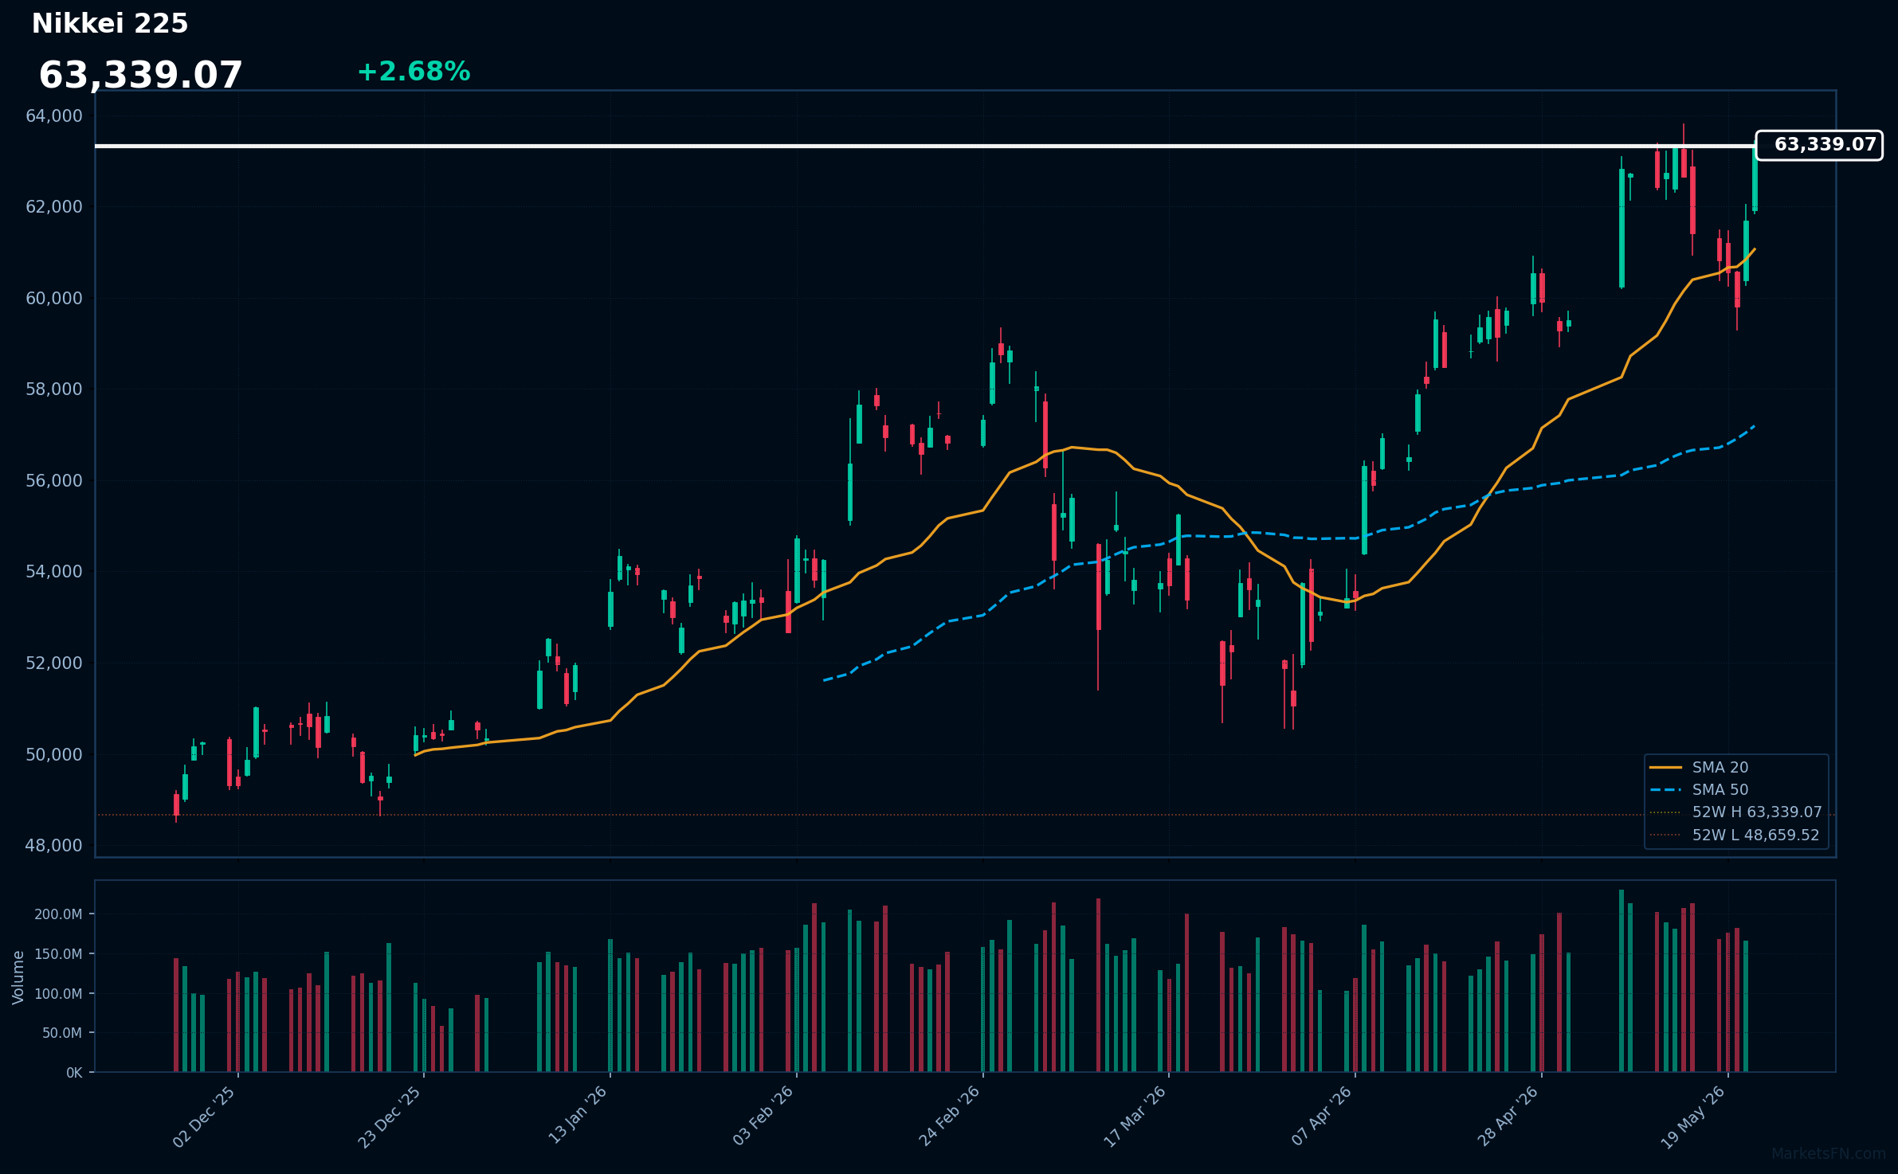The image size is (1898, 1174).
Task: Click the 54,000 price axis label
Action: [54, 572]
